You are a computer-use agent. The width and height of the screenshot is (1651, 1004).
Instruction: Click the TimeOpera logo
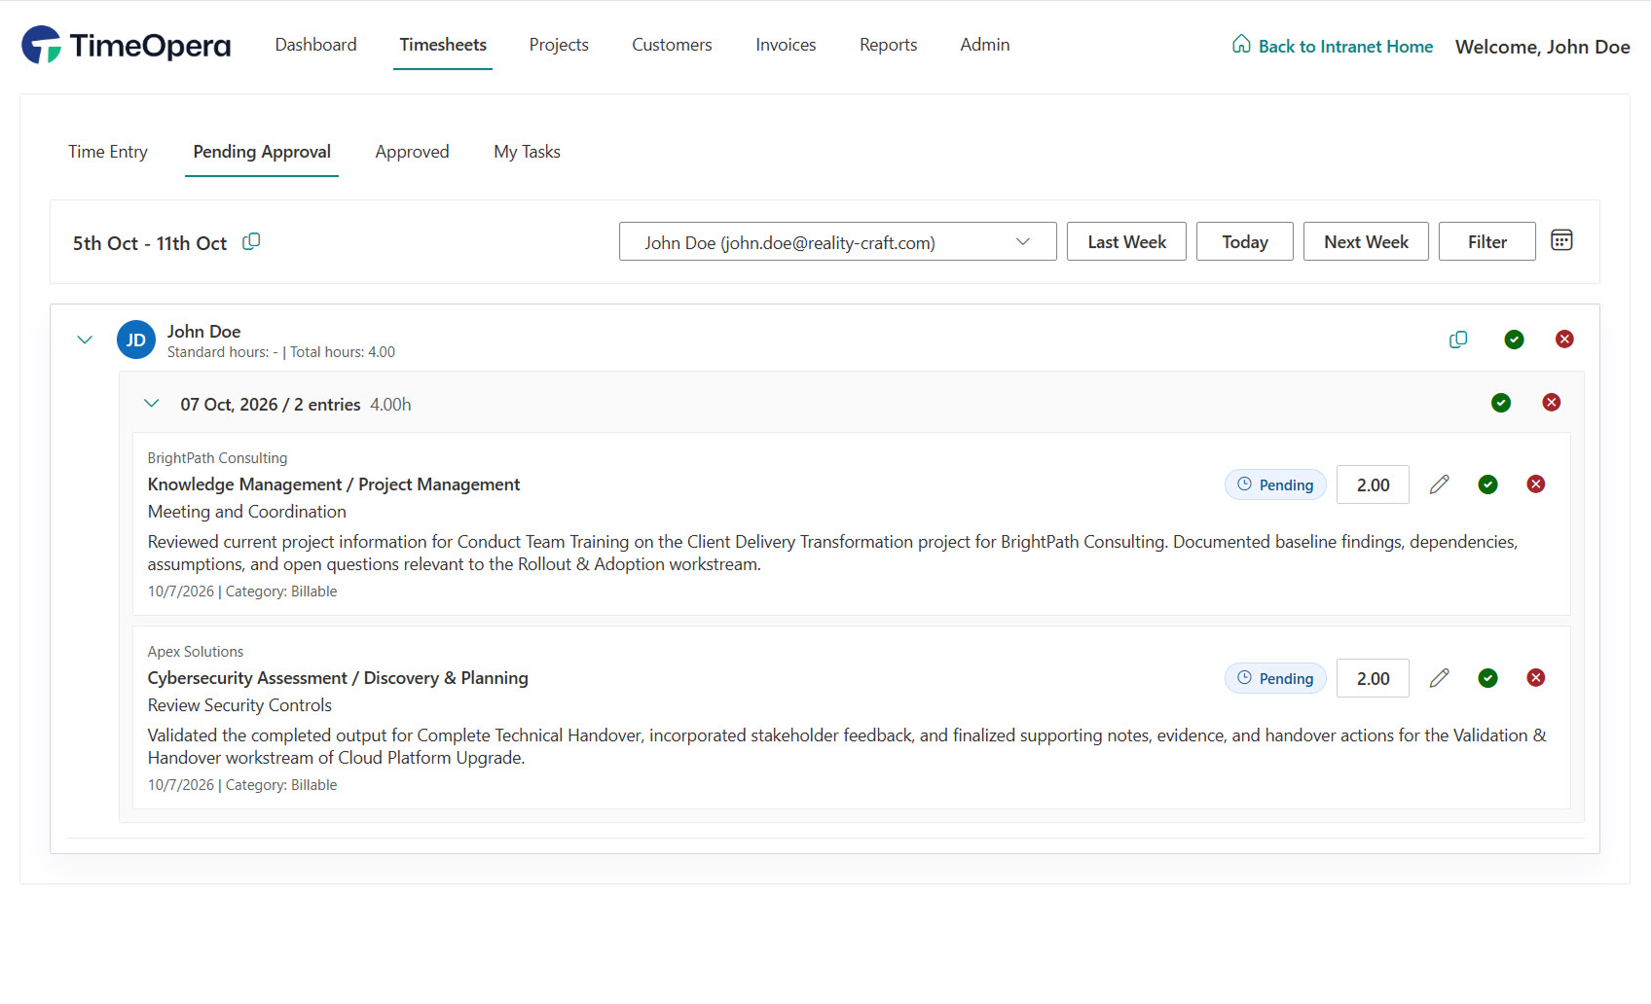(127, 45)
